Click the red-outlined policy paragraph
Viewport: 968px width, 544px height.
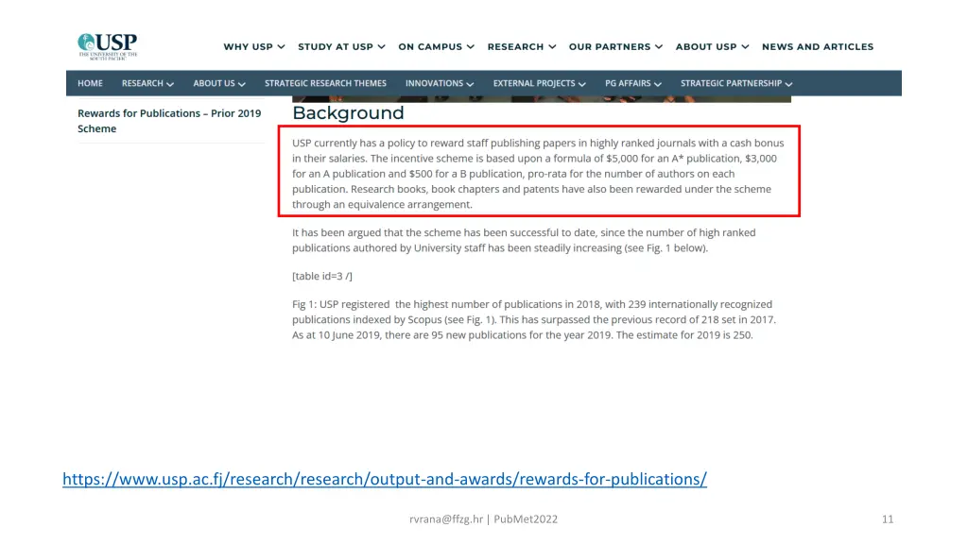tap(539, 174)
